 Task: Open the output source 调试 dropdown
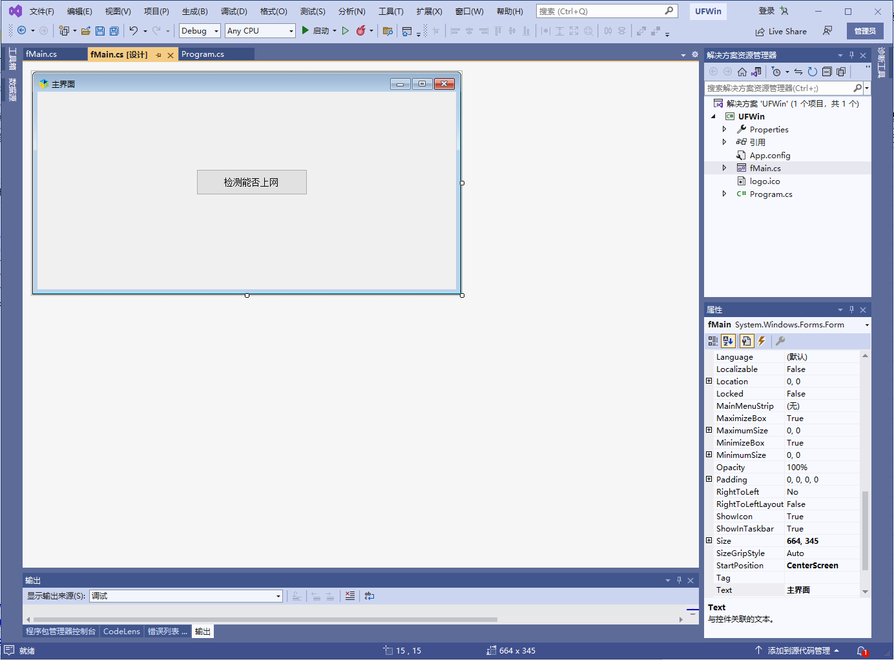(186, 596)
